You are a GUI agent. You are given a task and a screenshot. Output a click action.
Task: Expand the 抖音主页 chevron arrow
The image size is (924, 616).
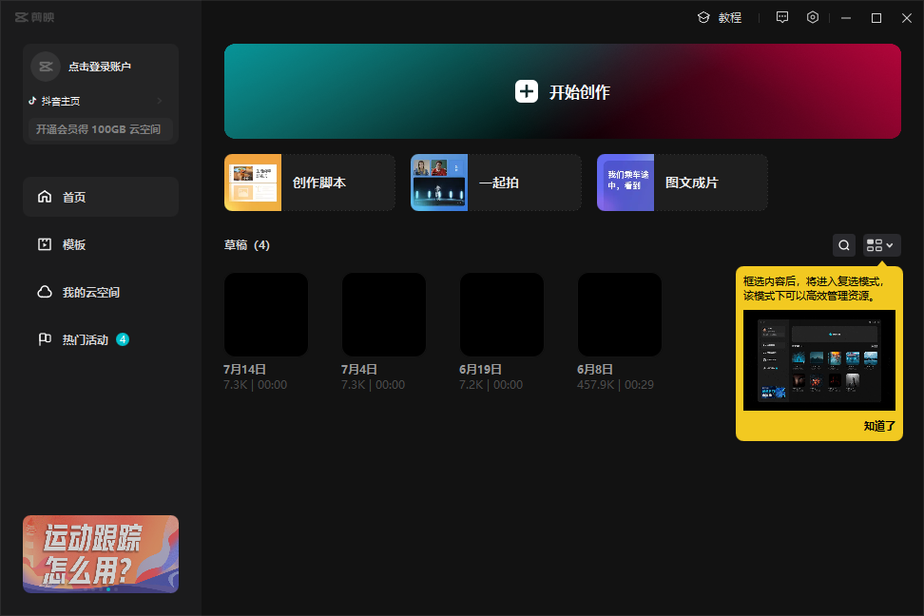[160, 101]
